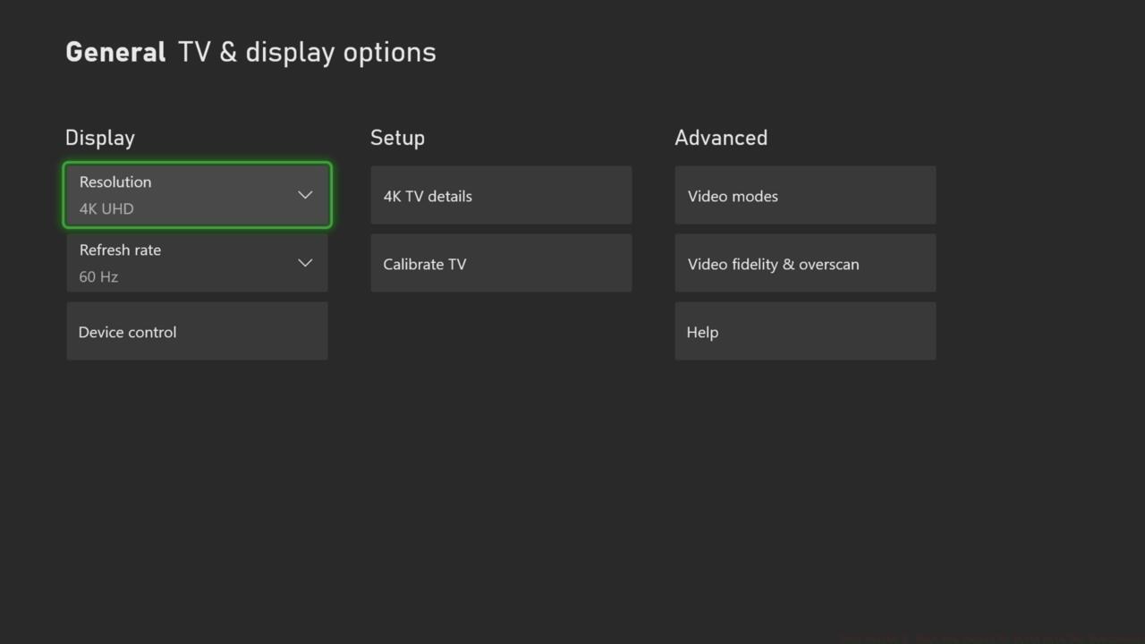Open 4K TV details
This screenshot has height=644, width=1145.
pos(428,196)
